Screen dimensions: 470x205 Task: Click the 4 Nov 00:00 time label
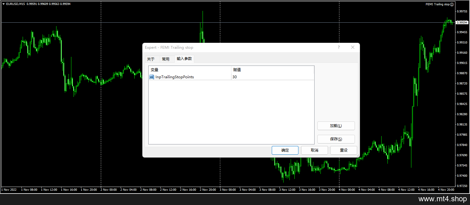(x=347, y=189)
